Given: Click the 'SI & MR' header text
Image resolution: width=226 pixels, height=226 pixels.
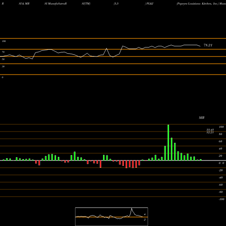Looking at the screenshot, I should pyautogui.click(x=24, y=4).
